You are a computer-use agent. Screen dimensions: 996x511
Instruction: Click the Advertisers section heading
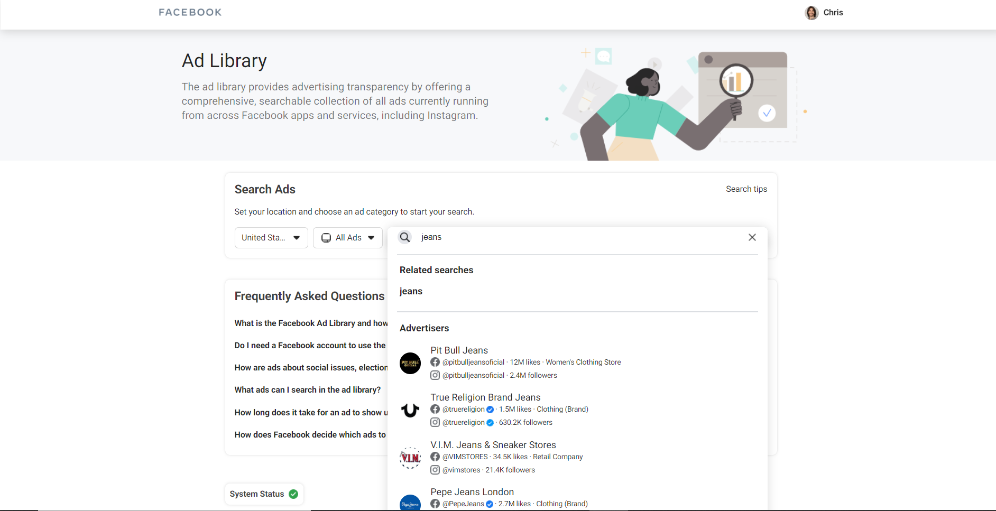pos(424,328)
